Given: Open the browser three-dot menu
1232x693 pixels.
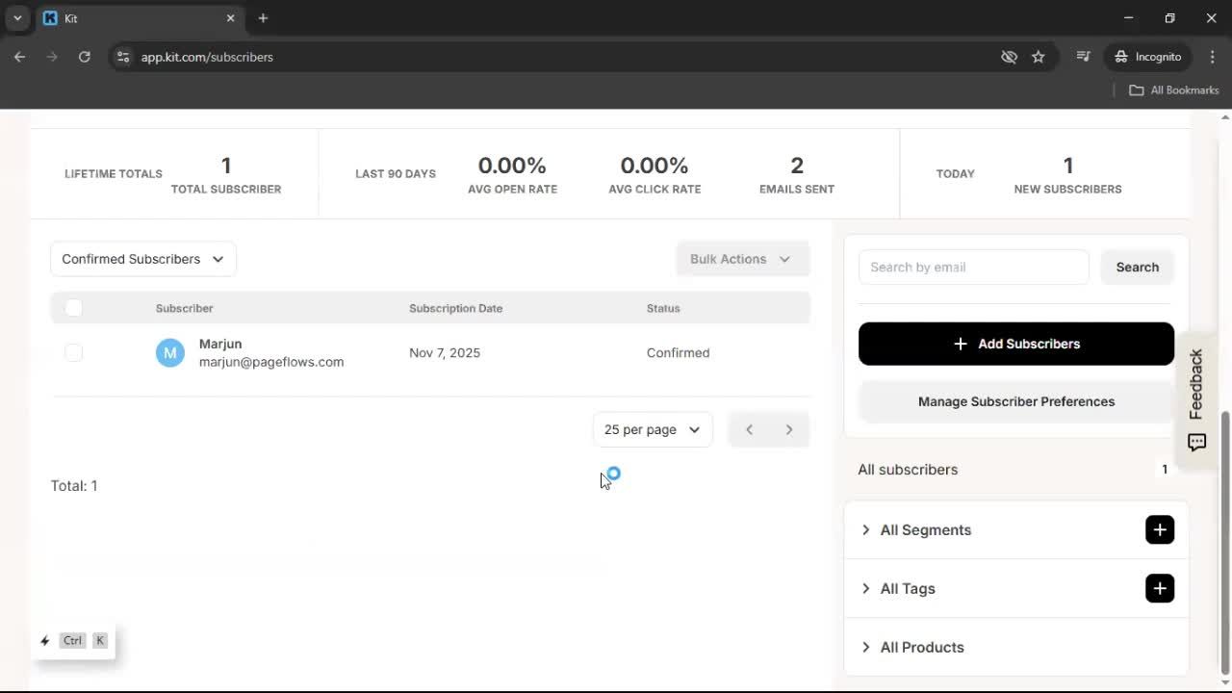Looking at the screenshot, I should tap(1213, 57).
